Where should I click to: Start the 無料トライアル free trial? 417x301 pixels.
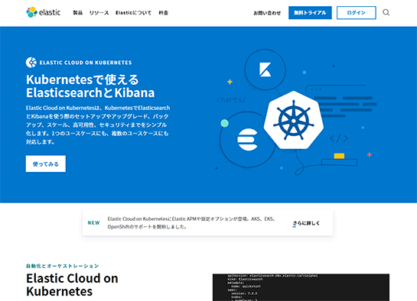click(x=310, y=13)
